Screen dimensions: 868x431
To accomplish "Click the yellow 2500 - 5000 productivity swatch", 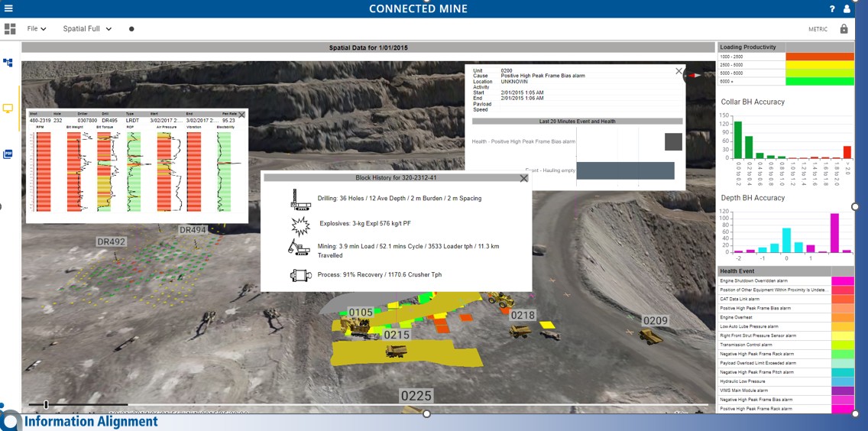I will [819, 65].
